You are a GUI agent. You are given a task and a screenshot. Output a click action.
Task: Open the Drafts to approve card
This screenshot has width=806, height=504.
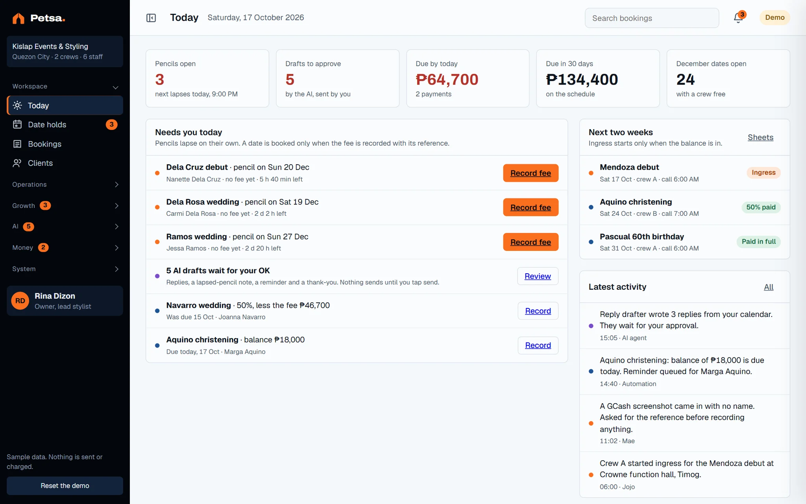pyautogui.click(x=338, y=78)
